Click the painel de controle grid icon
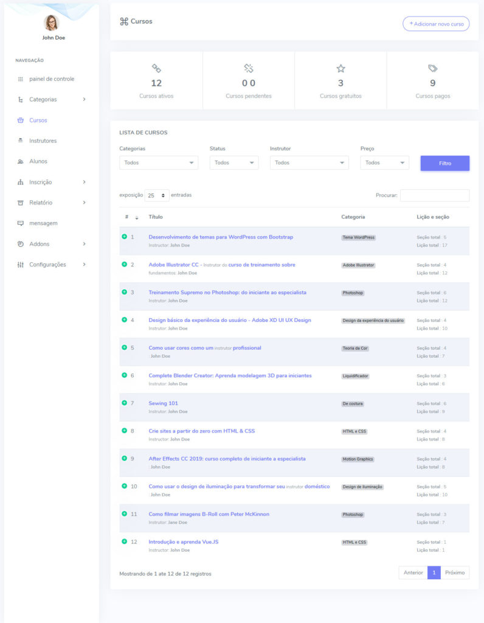This screenshot has height=623, width=484. tap(20, 79)
